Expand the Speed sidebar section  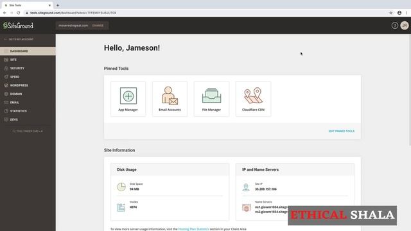click(x=28, y=77)
